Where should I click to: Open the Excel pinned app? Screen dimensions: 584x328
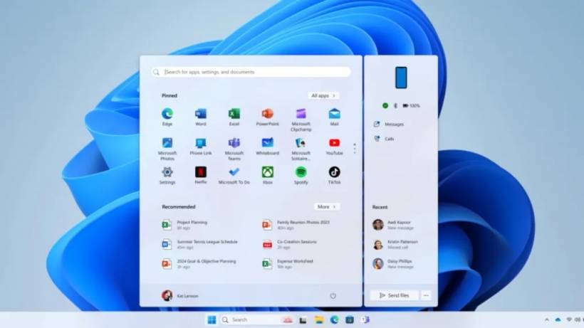coord(234,117)
